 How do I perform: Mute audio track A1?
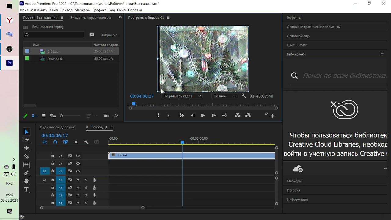pyautogui.click(x=78, y=180)
